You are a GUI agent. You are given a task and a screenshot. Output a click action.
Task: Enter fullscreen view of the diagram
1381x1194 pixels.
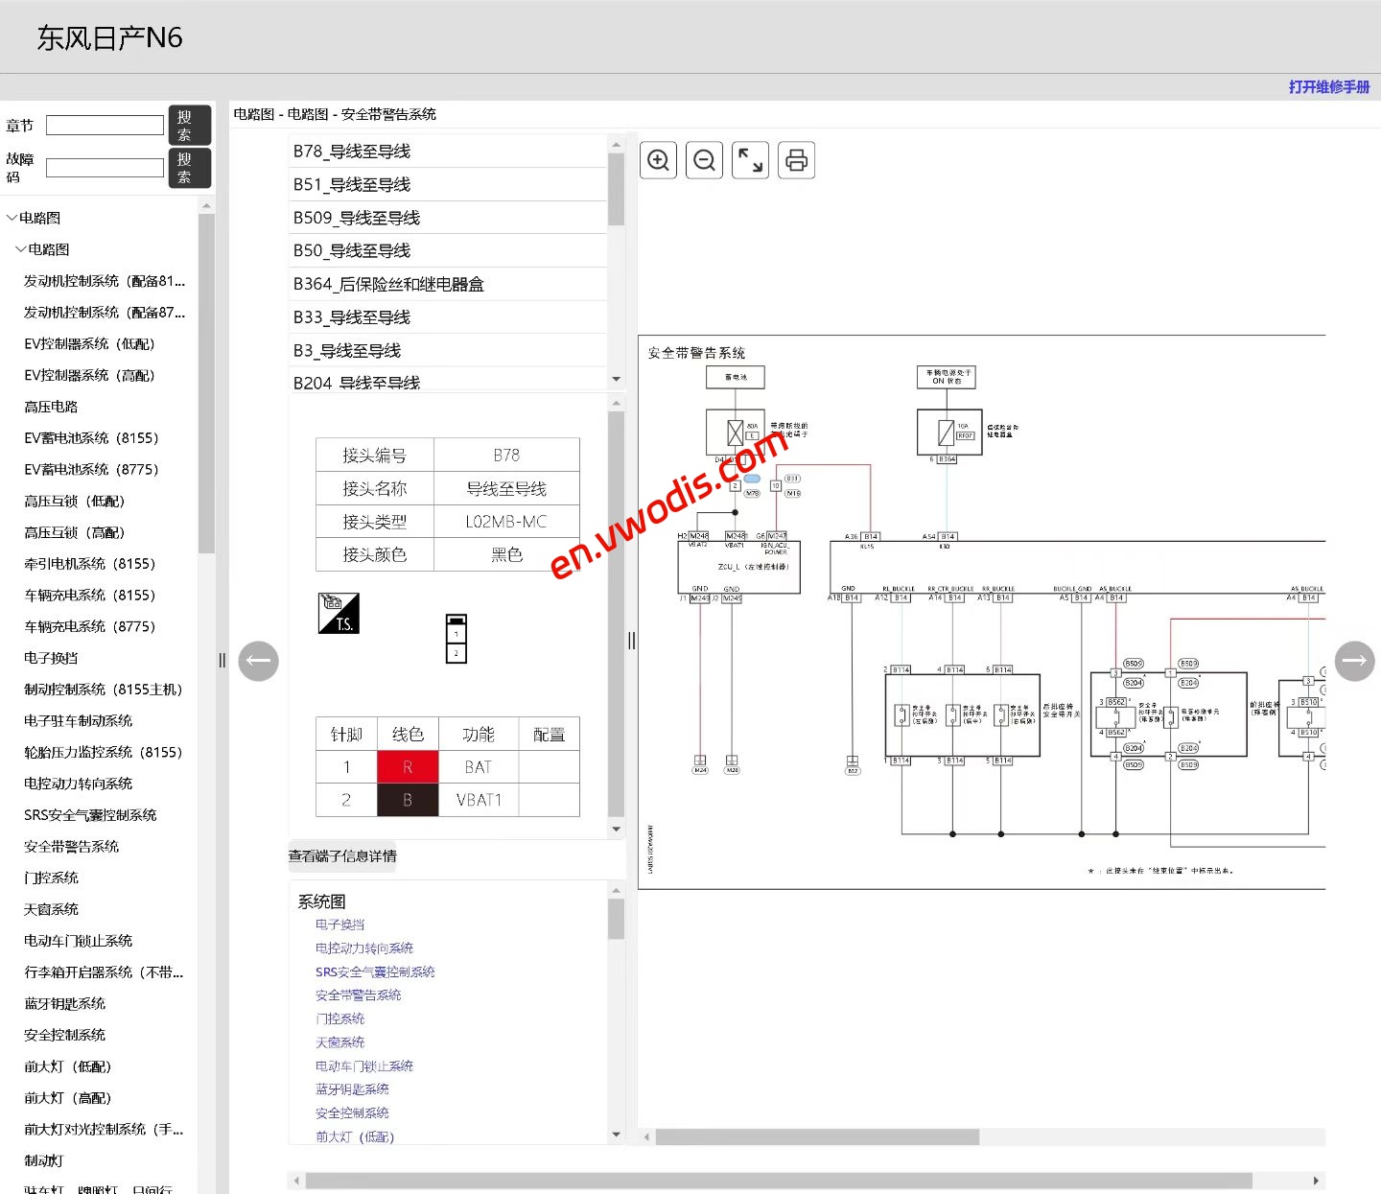coord(750,160)
